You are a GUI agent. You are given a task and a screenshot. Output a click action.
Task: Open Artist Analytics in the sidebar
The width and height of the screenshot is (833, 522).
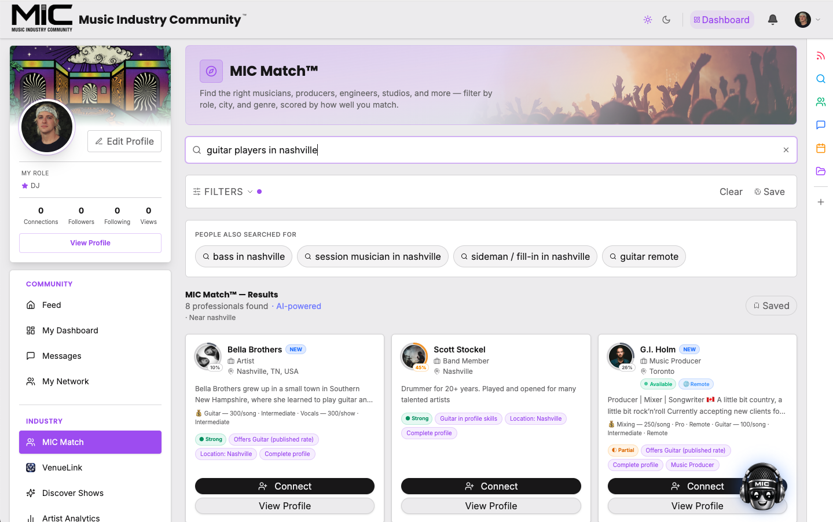(90, 518)
